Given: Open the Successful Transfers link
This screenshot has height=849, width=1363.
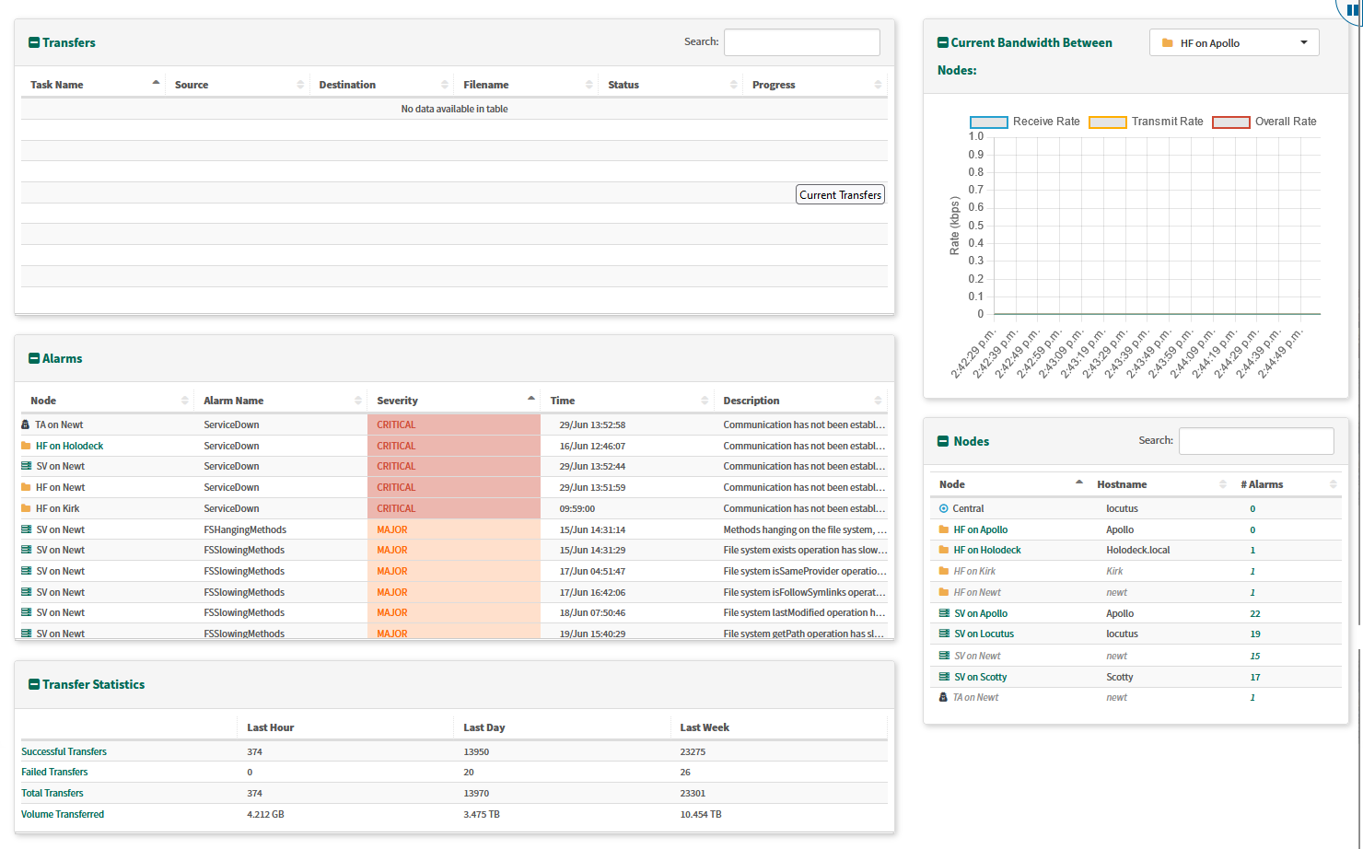Looking at the screenshot, I should tap(64, 752).
